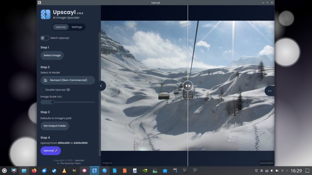Open Steam from the taskbar
Screen dimensions: 312x175
click(x=54, y=171)
